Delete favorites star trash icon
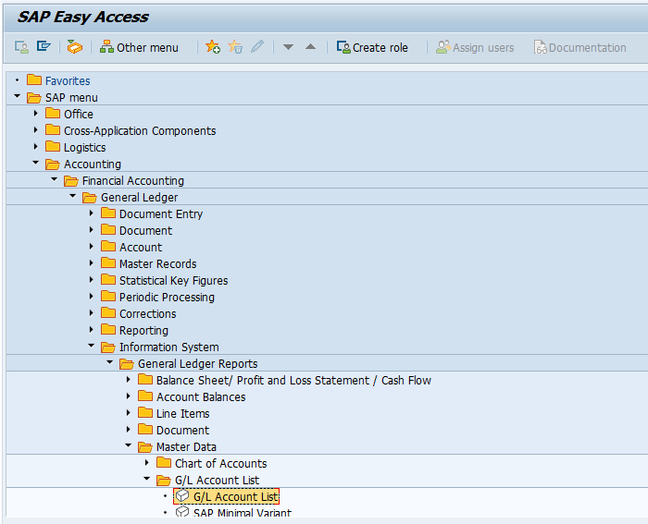This screenshot has width=648, height=524. [235, 46]
